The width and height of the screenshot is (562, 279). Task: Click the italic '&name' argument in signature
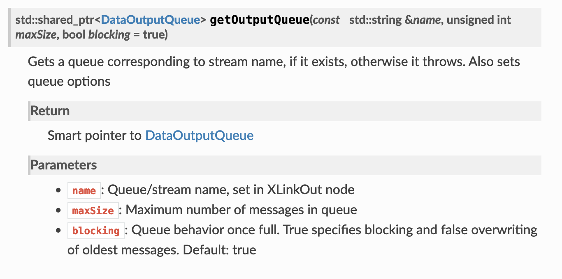[423, 20]
